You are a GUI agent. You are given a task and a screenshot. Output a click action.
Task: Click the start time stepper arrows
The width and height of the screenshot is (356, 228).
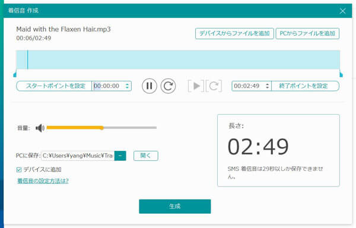pos(127,86)
